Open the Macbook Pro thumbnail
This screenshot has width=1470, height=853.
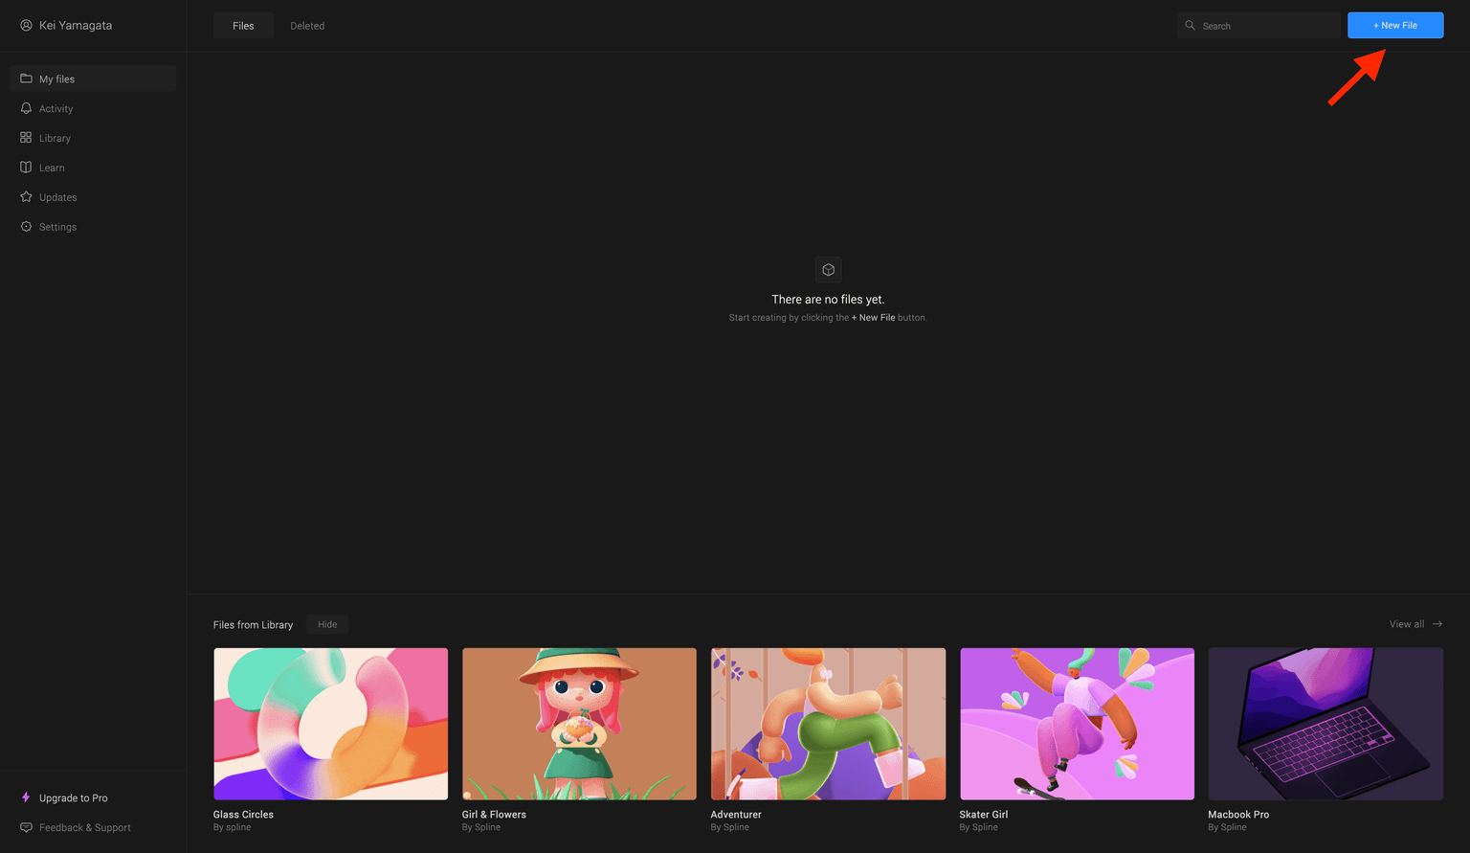1325,724
